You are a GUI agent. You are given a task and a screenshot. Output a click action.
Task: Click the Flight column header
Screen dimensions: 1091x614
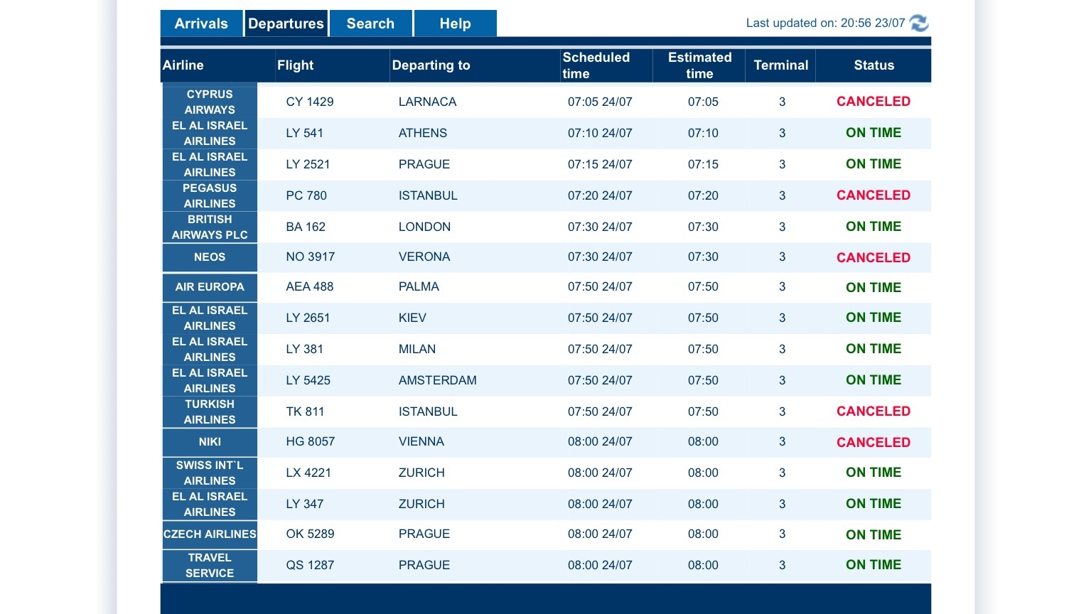point(295,65)
